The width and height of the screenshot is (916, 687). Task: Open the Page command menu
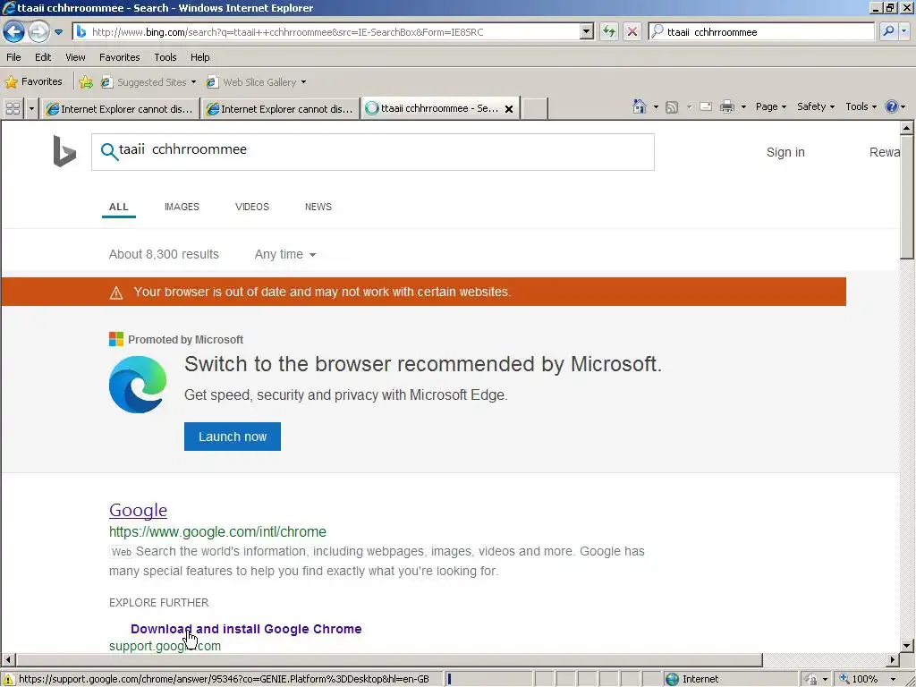[x=770, y=106]
